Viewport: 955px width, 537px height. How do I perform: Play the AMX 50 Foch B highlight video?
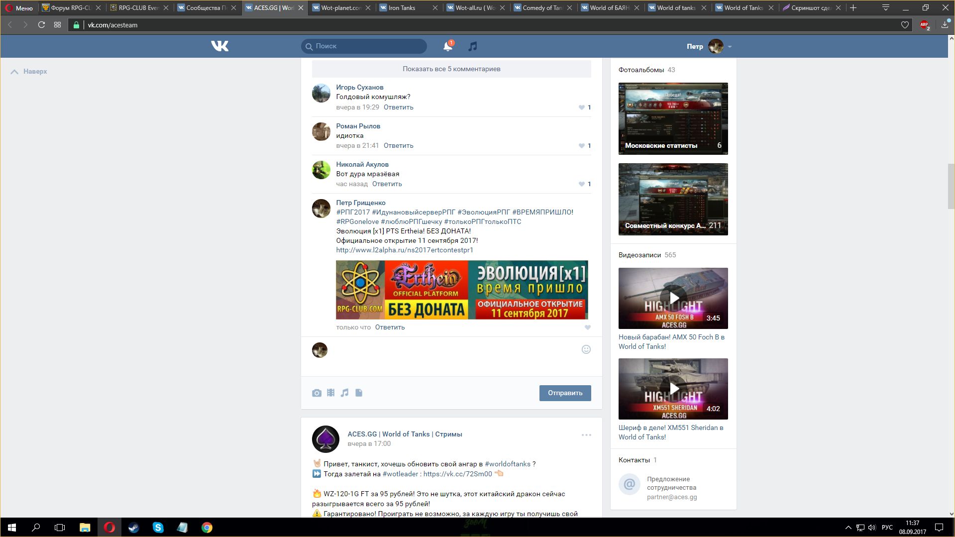673,299
